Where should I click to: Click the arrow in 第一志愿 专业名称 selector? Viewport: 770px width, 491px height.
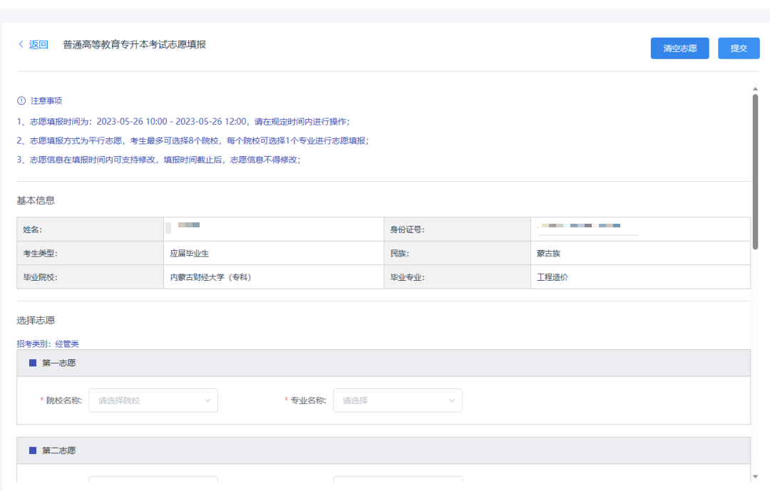[x=452, y=400]
